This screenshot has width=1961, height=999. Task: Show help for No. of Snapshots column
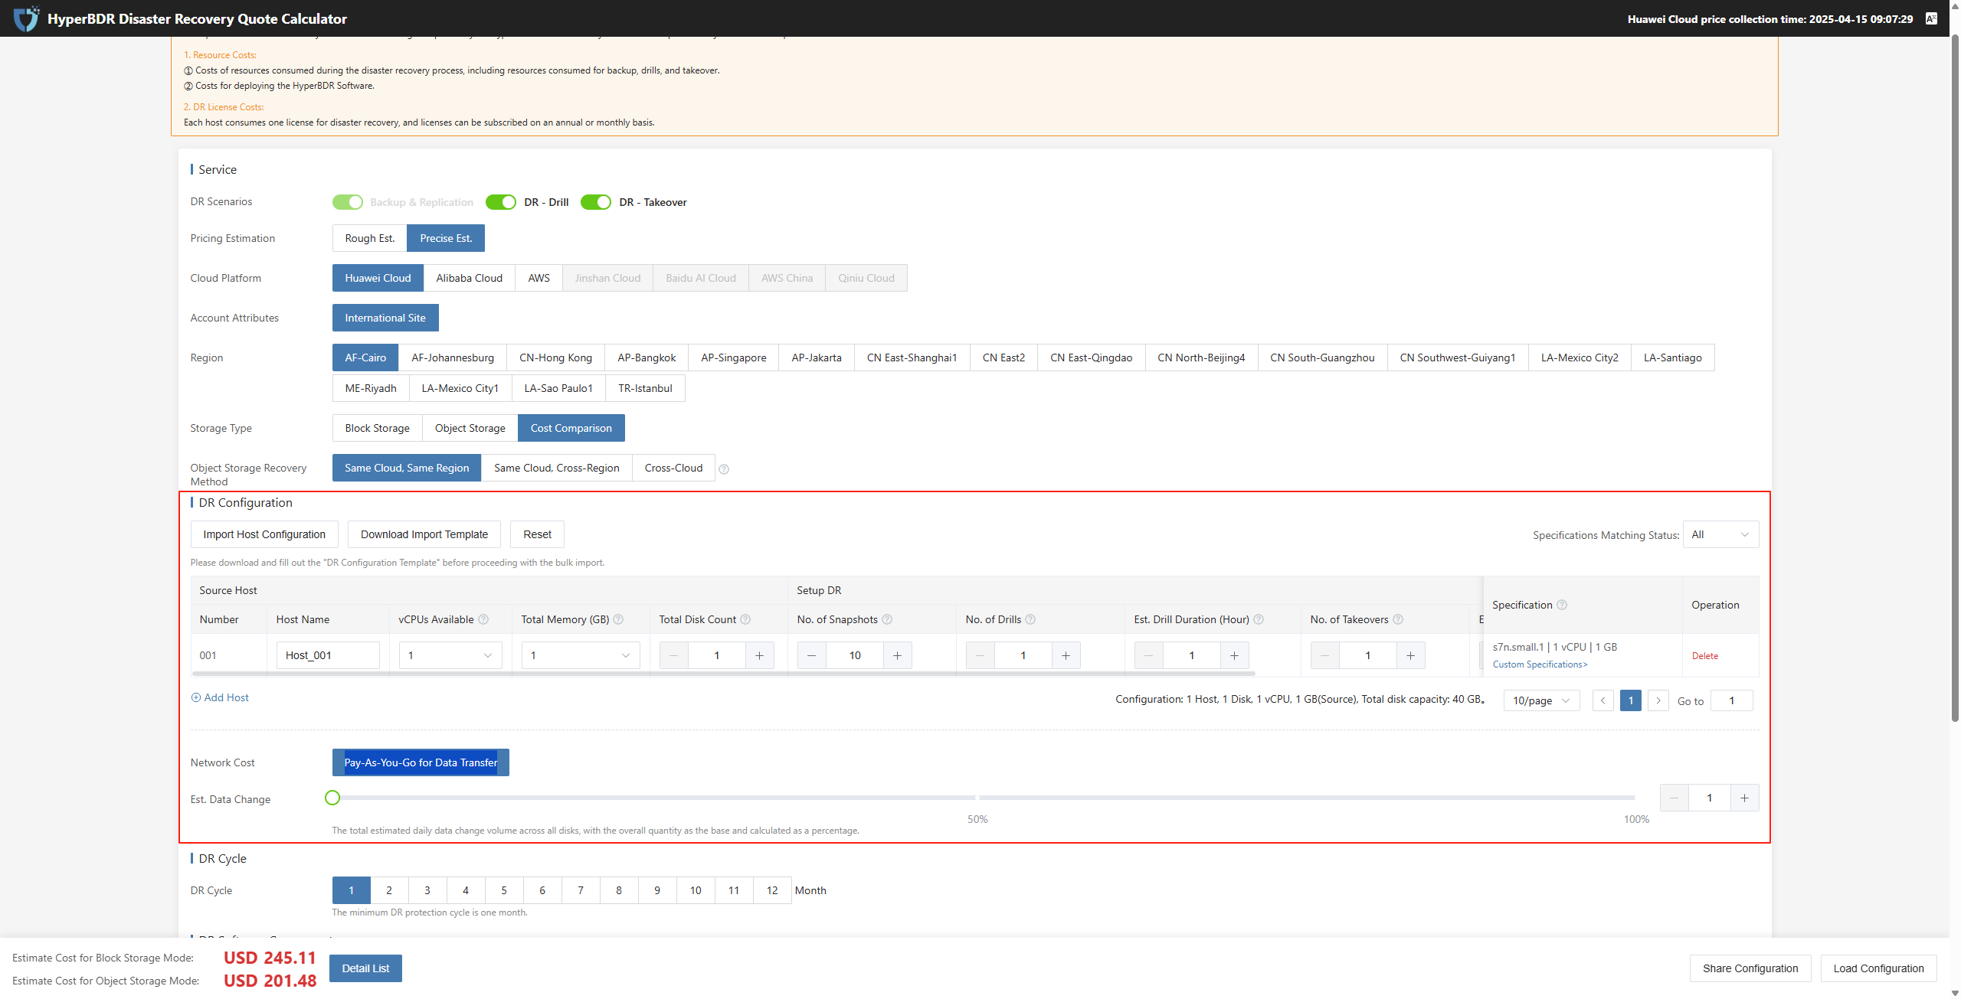[887, 619]
